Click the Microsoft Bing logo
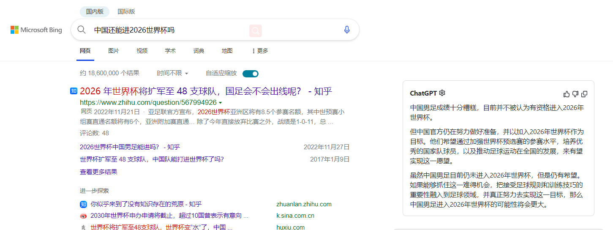The width and height of the screenshot is (613, 230). (x=36, y=30)
